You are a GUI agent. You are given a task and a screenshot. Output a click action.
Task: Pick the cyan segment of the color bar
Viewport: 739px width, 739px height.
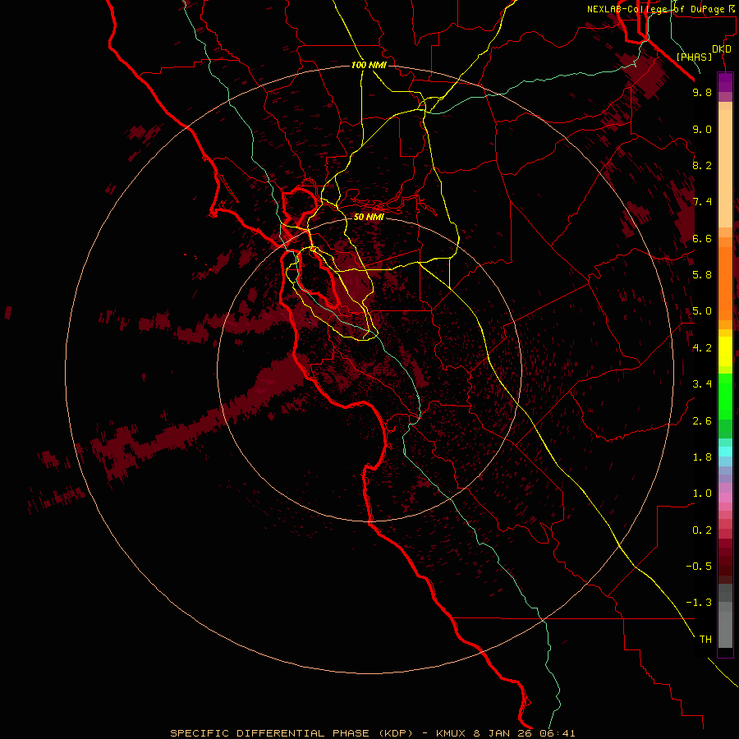tap(725, 452)
